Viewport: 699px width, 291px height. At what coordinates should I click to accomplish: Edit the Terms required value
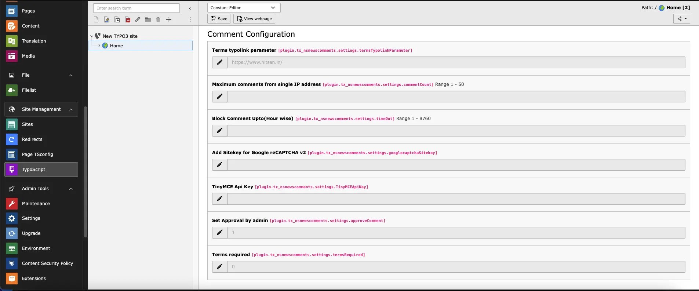pos(220,267)
